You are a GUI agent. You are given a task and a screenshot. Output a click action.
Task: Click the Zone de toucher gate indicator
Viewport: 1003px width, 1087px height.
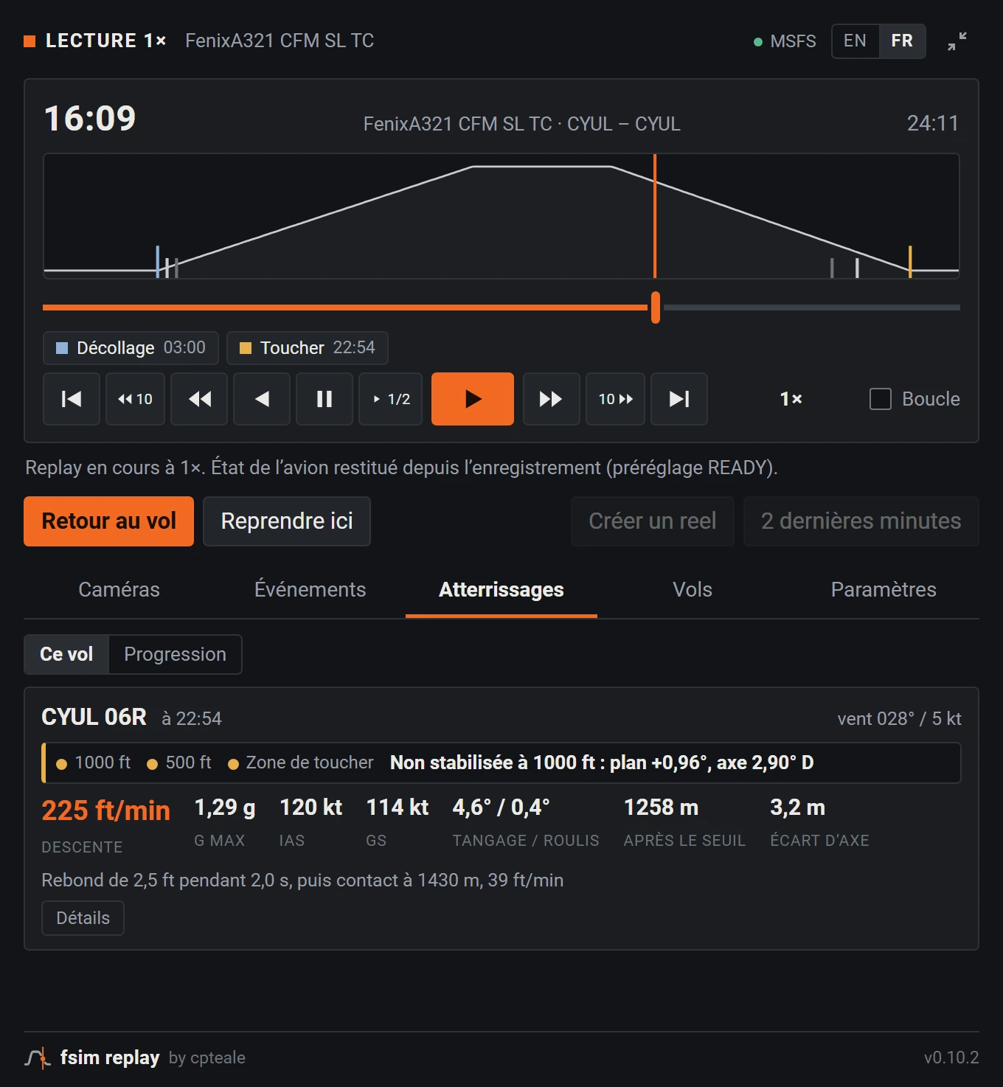301,763
